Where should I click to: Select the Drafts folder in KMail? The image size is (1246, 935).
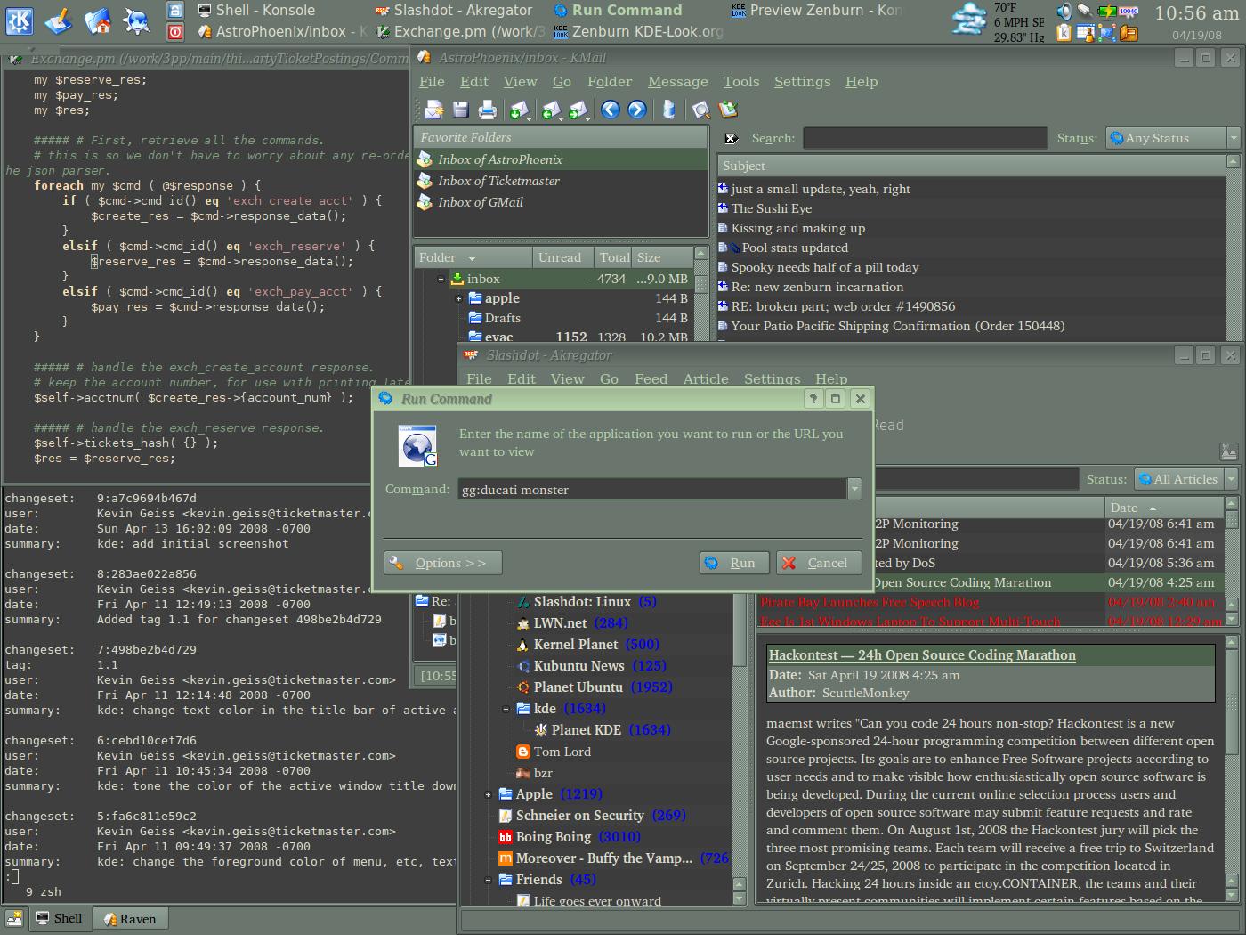point(503,318)
